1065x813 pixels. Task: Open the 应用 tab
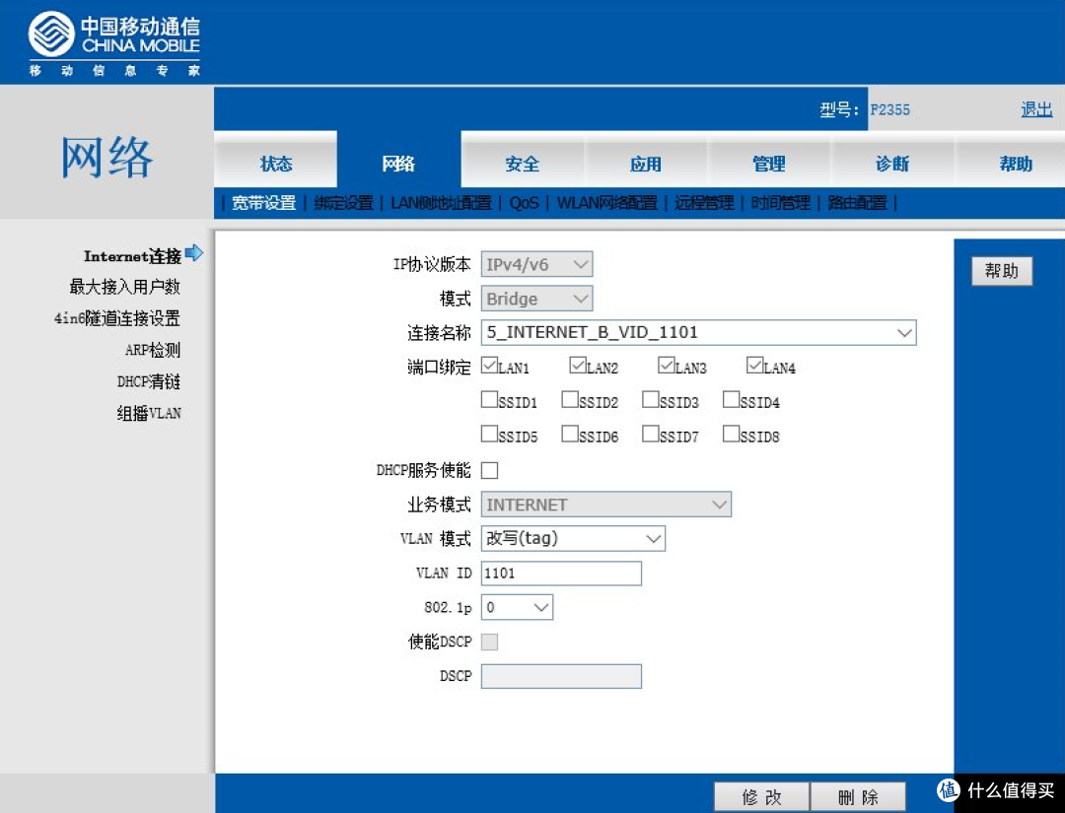click(645, 163)
